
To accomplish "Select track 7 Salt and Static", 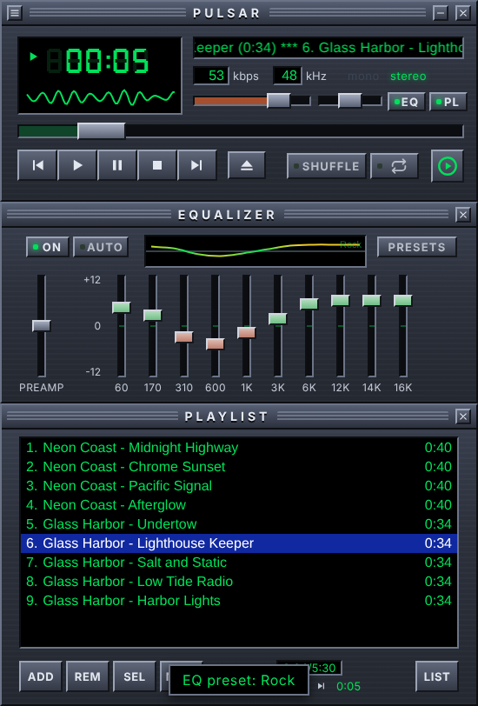I will tap(239, 563).
